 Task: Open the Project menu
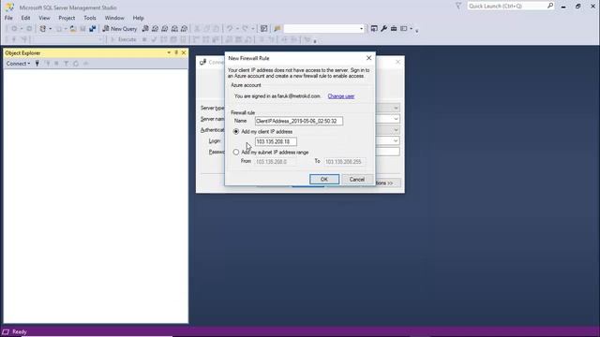tap(67, 18)
